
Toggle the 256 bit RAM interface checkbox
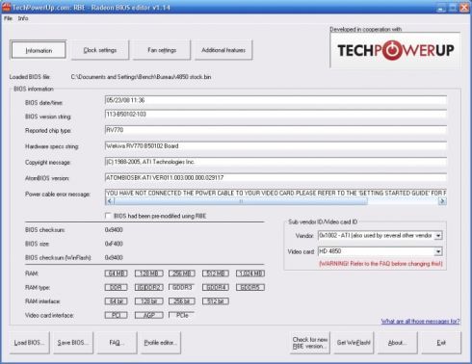pyautogui.click(x=182, y=301)
